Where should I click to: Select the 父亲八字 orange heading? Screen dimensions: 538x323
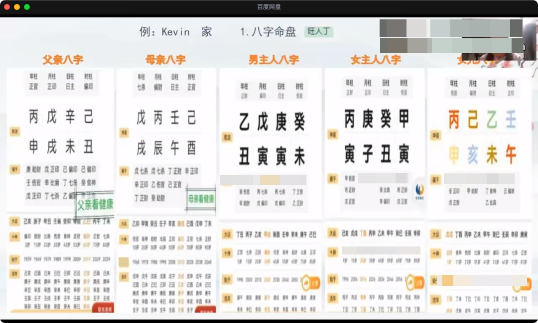[63, 60]
